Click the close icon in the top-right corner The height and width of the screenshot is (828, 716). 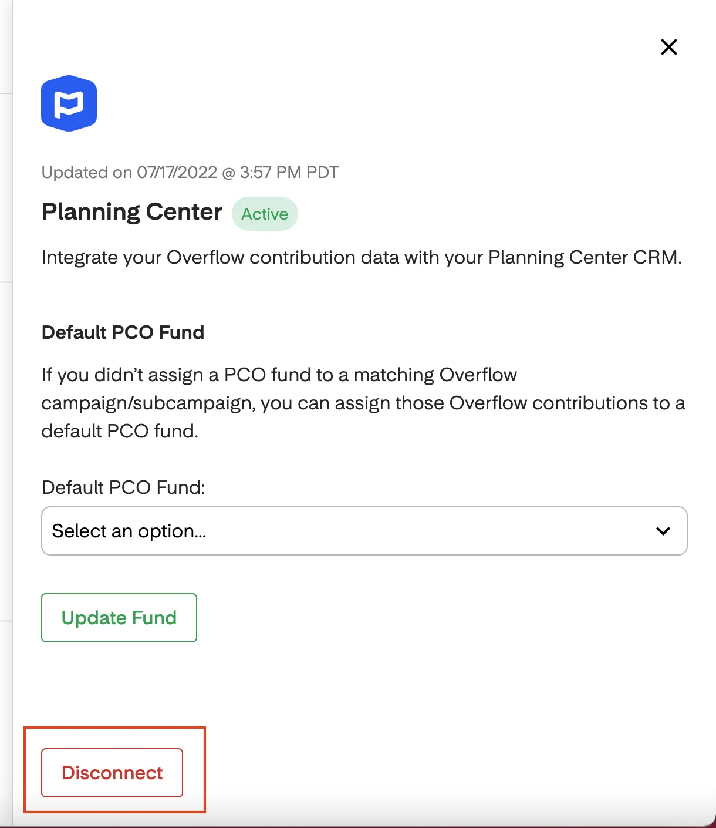[668, 47]
